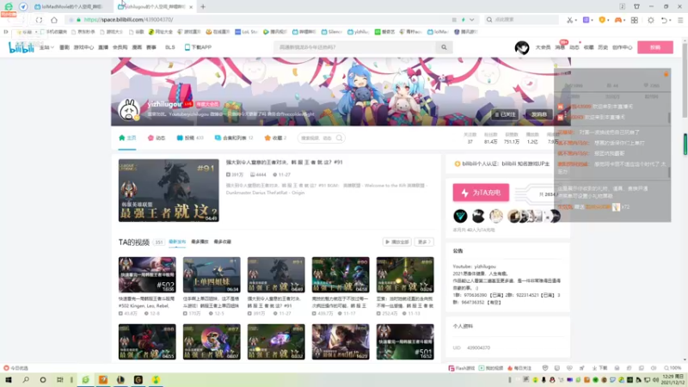
Task: Open the 腾讯视频 bookmark
Action: click(x=275, y=32)
